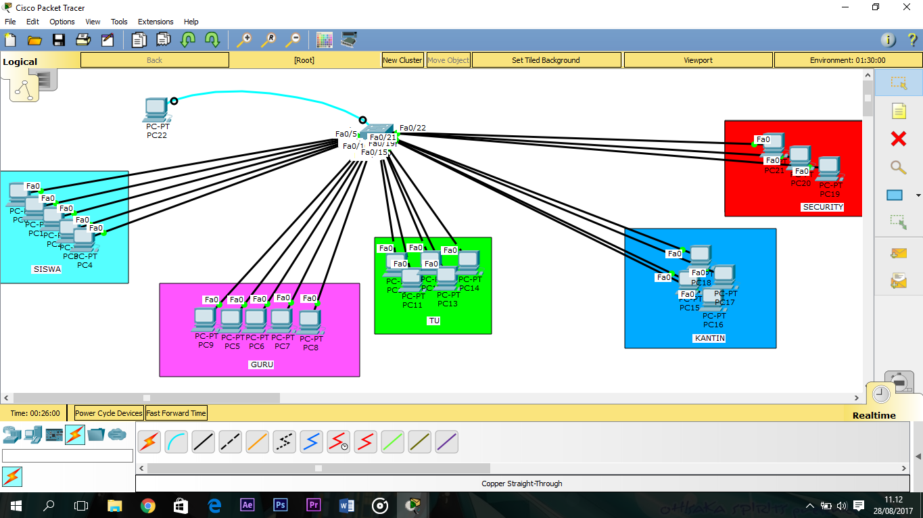Add a complex PDU envelope
Image resolution: width=923 pixels, height=518 pixels.
[x=899, y=280]
